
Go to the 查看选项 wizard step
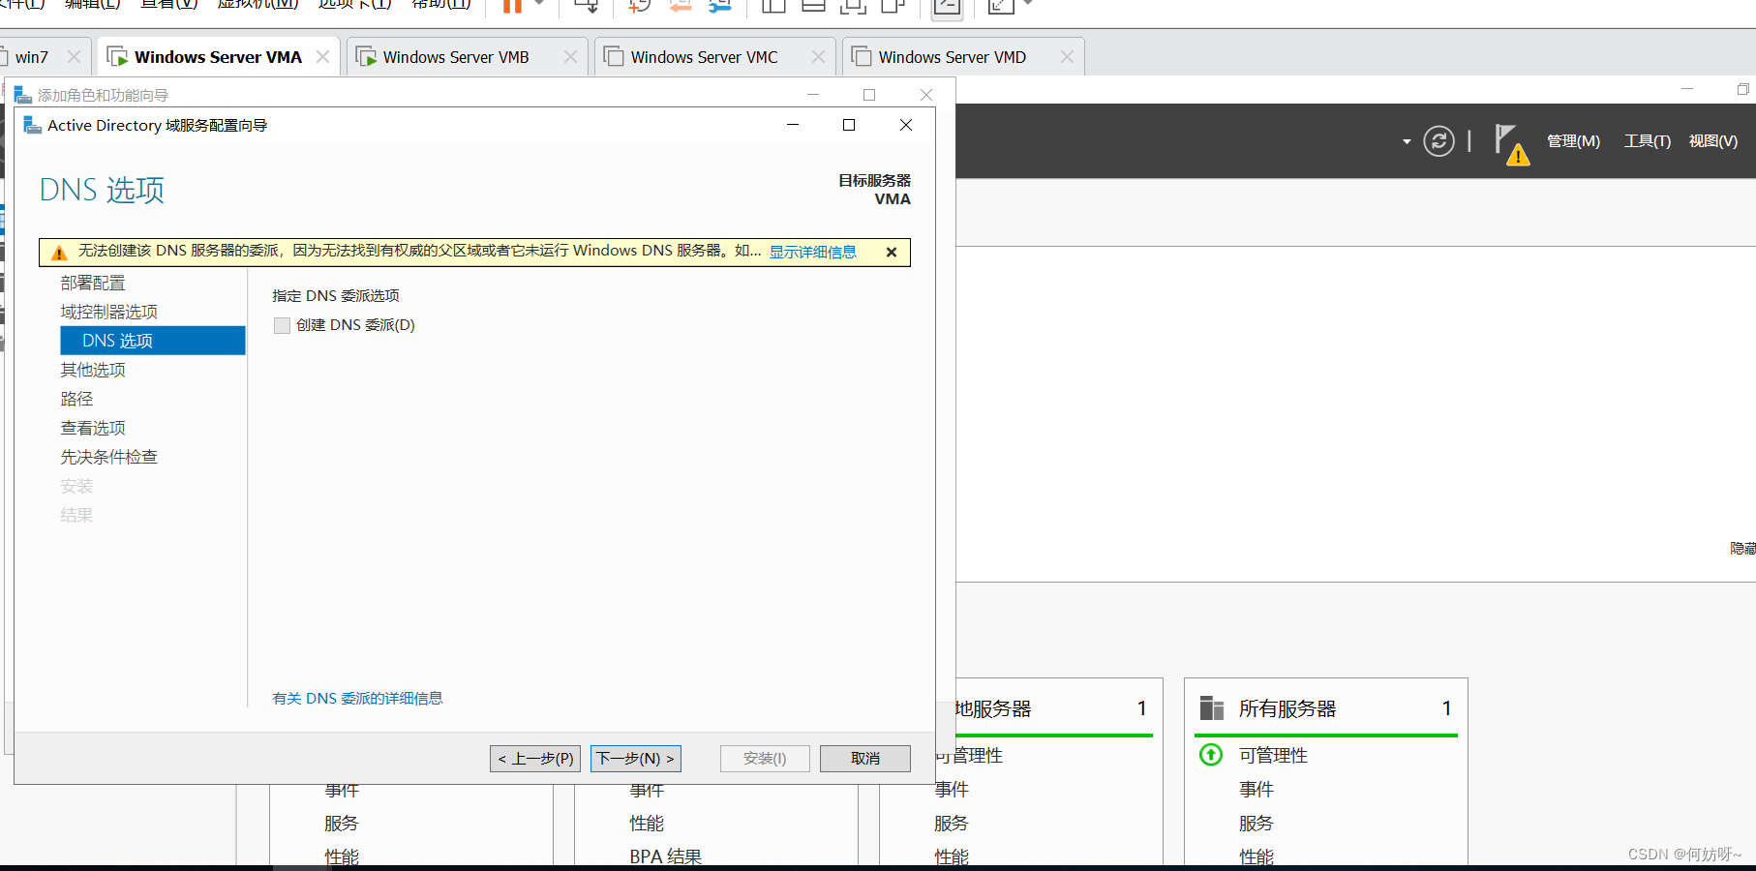tap(93, 428)
